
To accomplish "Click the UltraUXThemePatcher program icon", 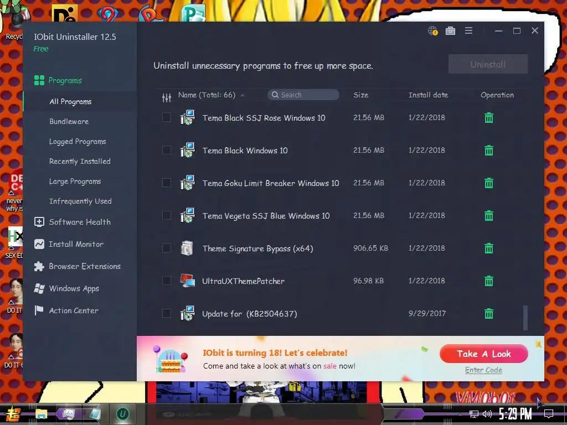I will (x=187, y=281).
